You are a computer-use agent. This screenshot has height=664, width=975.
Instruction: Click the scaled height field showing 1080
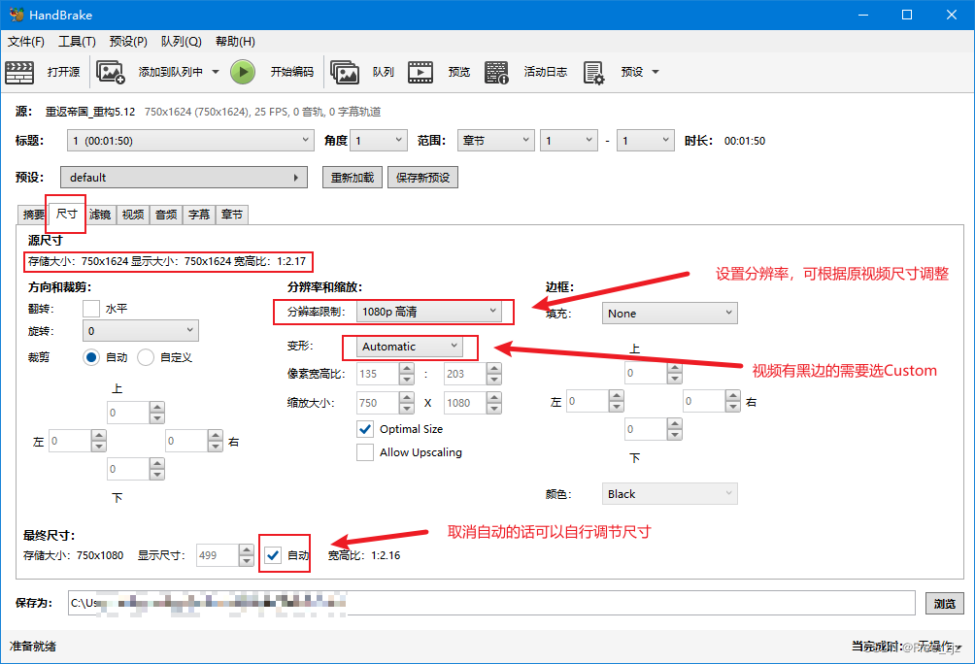coord(464,403)
